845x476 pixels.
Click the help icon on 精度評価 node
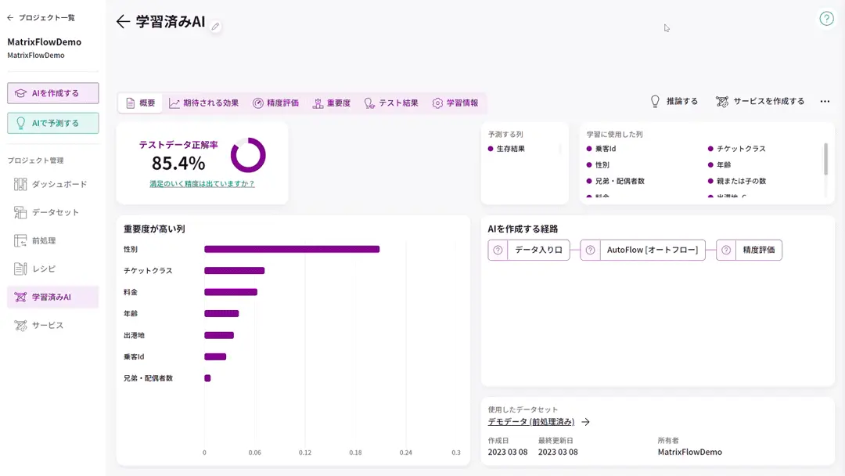tap(726, 250)
